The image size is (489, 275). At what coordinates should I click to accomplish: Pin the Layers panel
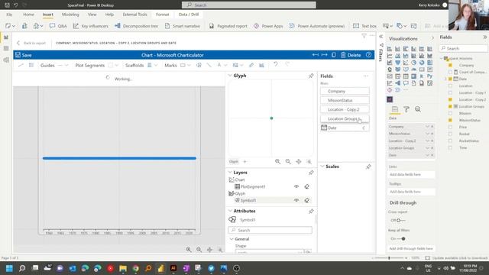coord(311,173)
